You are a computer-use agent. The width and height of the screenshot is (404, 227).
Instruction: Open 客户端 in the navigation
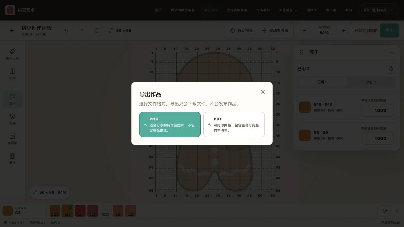(x=331, y=10)
